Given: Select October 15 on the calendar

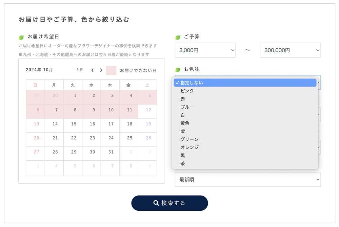Looking at the screenshot, I should (74, 124).
